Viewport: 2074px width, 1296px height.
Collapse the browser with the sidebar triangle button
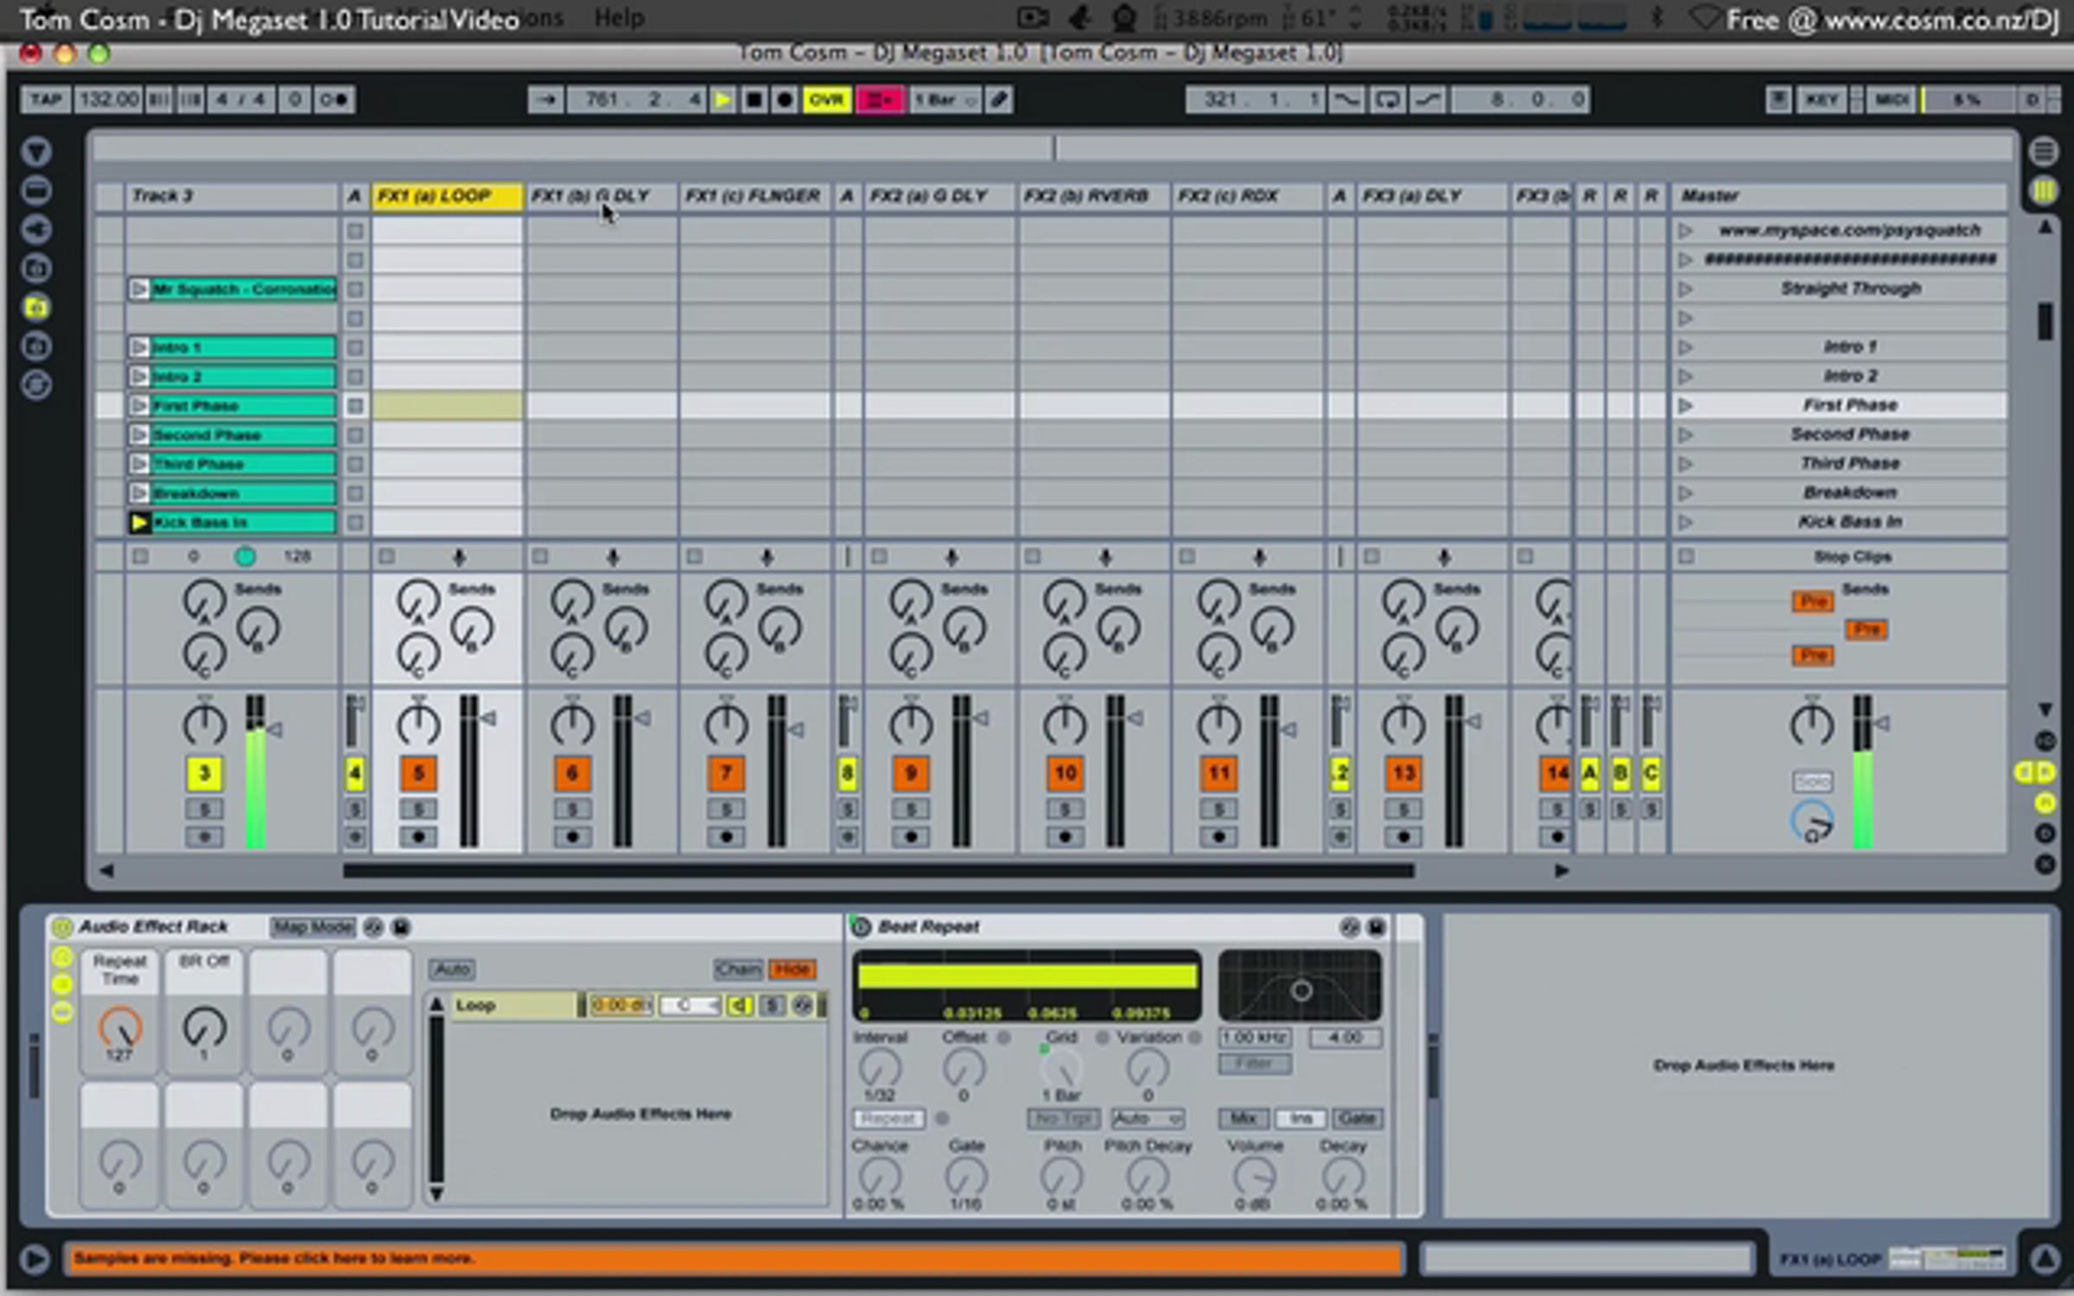click(36, 152)
